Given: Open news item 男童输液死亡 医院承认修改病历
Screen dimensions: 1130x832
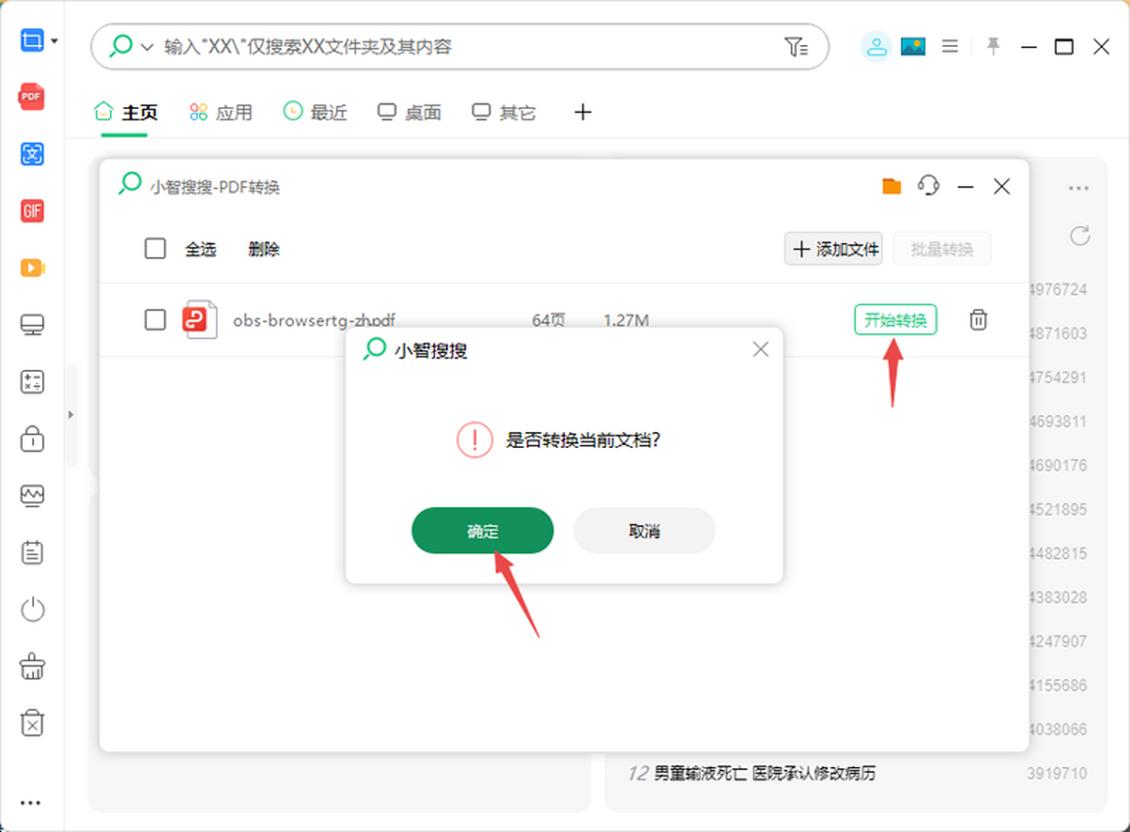Looking at the screenshot, I should click(765, 774).
